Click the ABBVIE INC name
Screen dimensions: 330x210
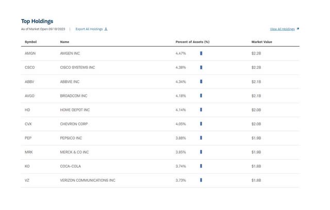tap(70, 82)
